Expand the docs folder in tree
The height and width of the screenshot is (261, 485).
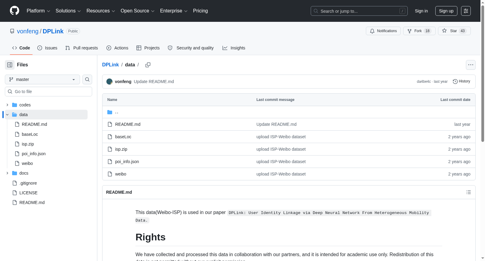[x=7, y=173]
